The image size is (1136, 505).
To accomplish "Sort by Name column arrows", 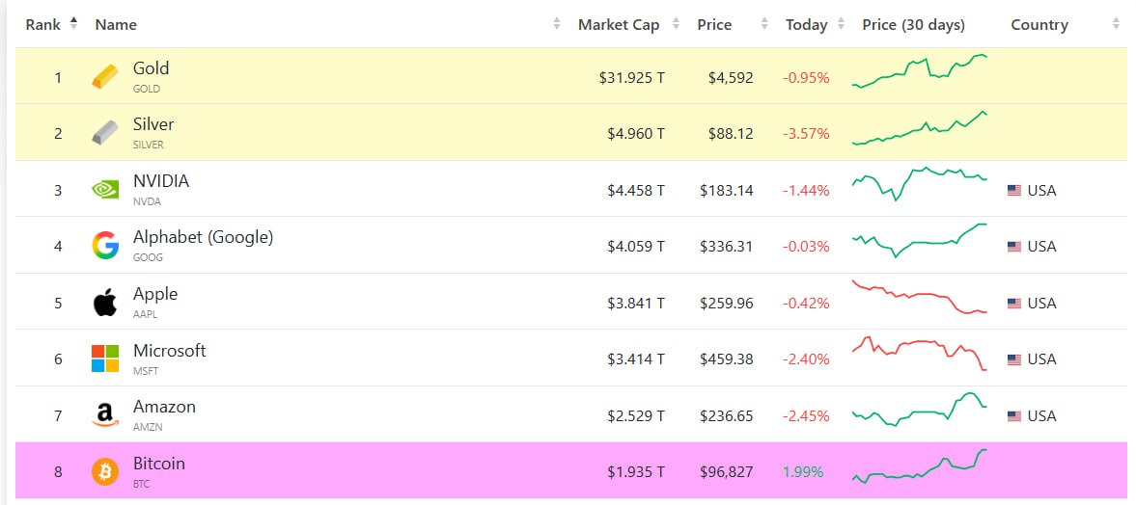I will (557, 24).
